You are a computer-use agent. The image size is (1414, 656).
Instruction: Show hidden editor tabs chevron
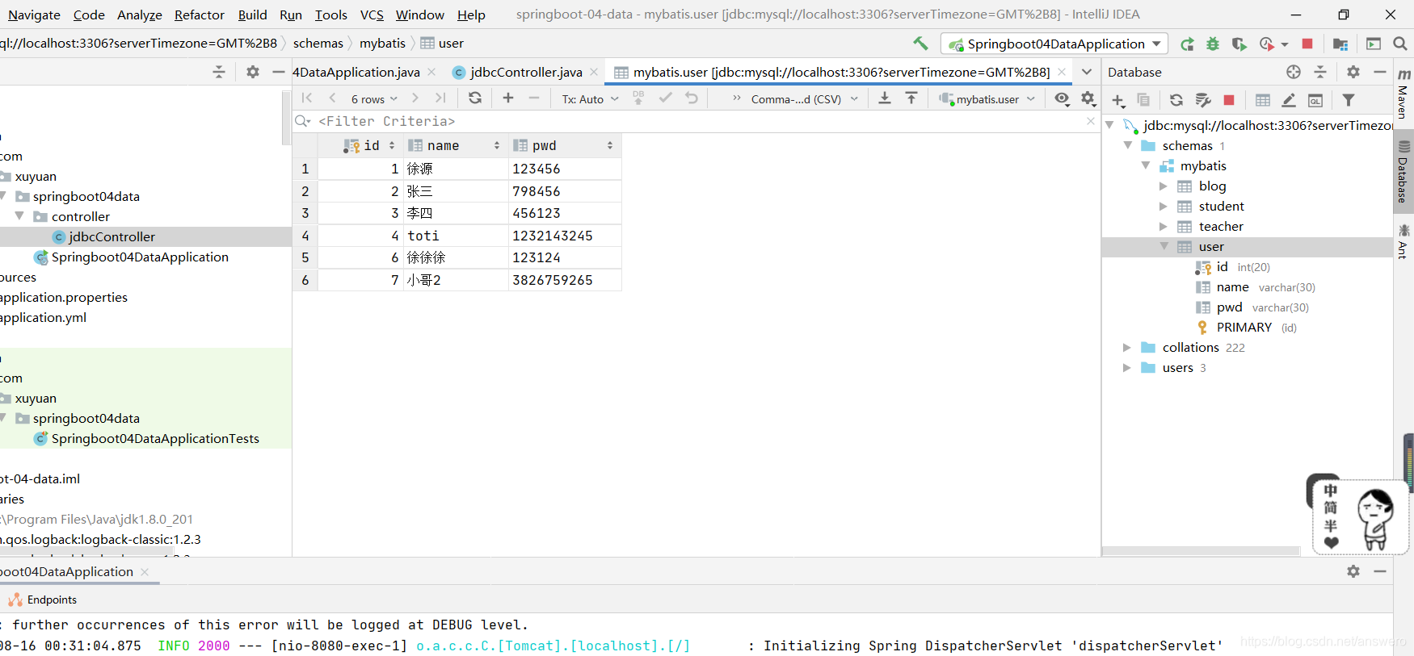(x=1087, y=72)
